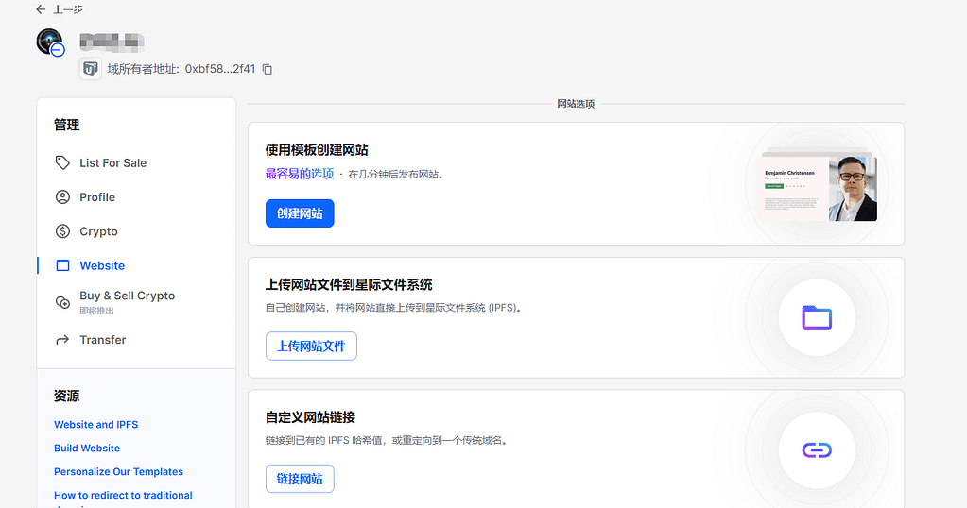This screenshot has height=508, width=967.
Task: Click the 资源 sidebar heading
Action: tap(66, 396)
